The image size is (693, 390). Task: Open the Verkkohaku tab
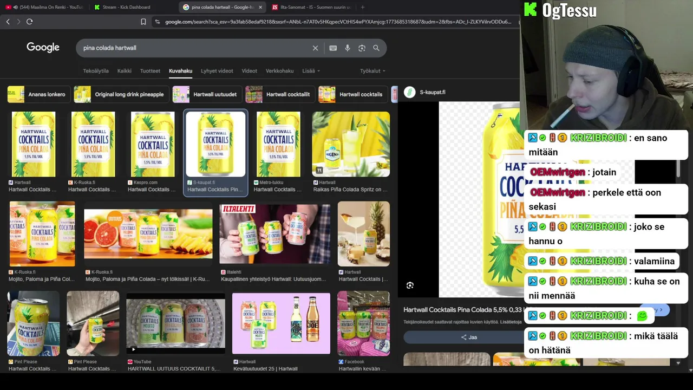279,71
